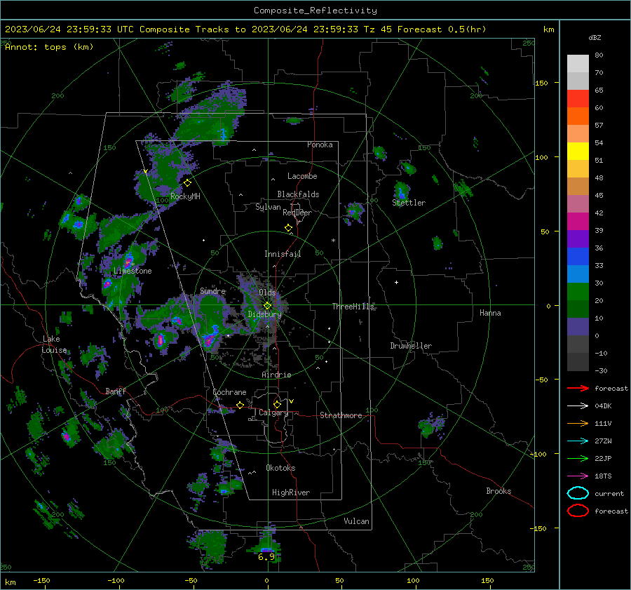The image size is (631, 590).
Task: Click the 'Cochrane' city label
Action: [229, 392]
